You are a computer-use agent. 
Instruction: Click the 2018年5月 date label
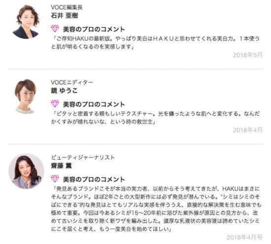tap(247, 55)
